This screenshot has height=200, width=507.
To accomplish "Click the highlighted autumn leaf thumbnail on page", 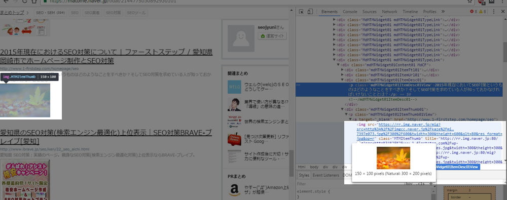I will click(x=25, y=100).
